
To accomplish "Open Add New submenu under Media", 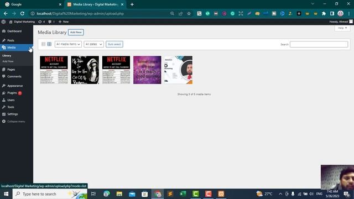I will coord(8,61).
